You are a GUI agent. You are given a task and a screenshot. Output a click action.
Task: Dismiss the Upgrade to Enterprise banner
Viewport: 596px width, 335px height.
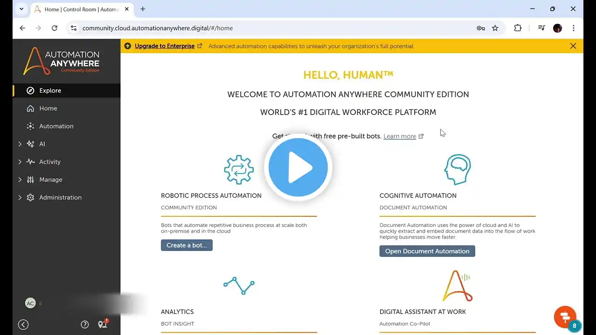tap(573, 46)
